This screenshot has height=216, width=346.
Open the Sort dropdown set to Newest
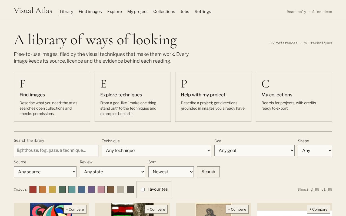click(171, 172)
